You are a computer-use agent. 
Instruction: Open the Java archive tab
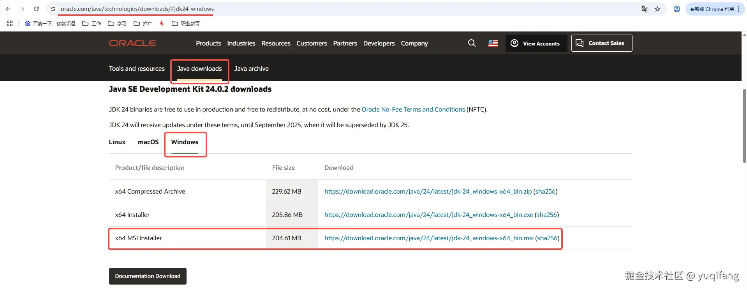(251, 68)
